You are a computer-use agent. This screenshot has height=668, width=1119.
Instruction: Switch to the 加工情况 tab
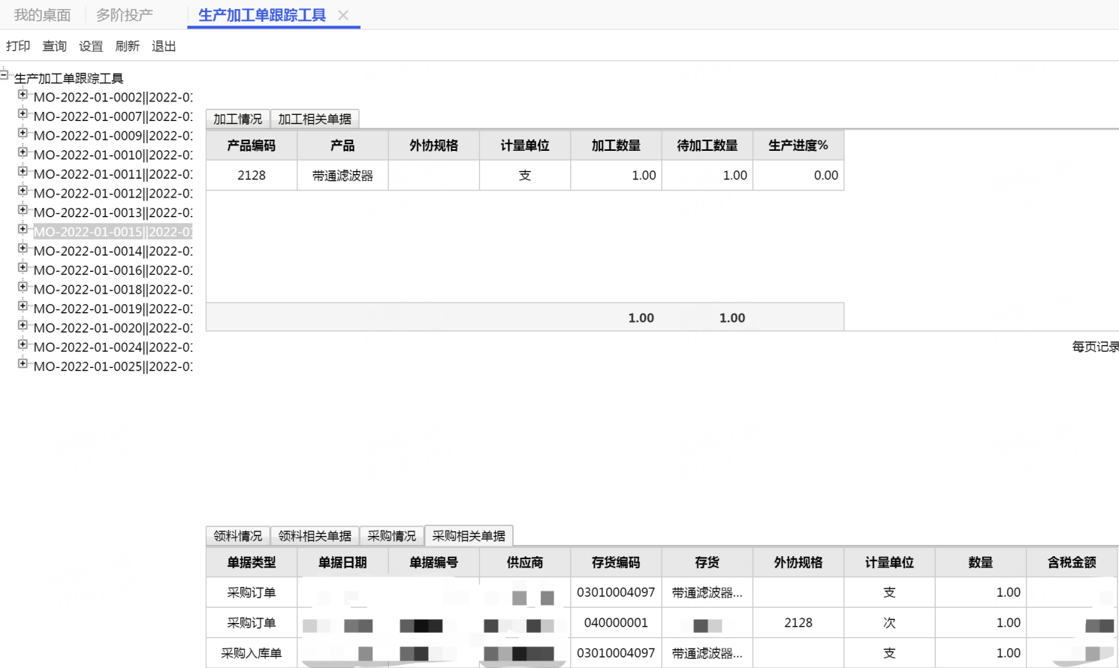pyautogui.click(x=237, y=119)
